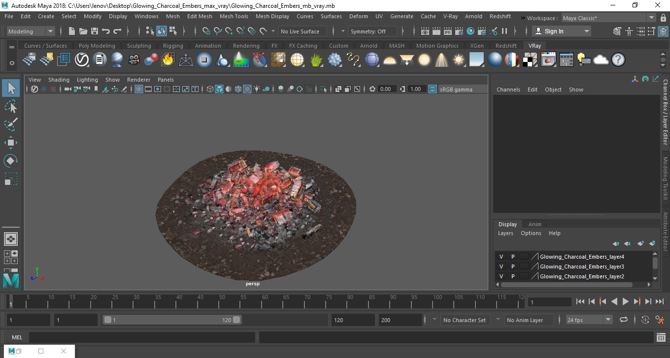Open the sRGB gamma view transform dropdown
This screenshot has width=670, height=358.
coord(462,89)
